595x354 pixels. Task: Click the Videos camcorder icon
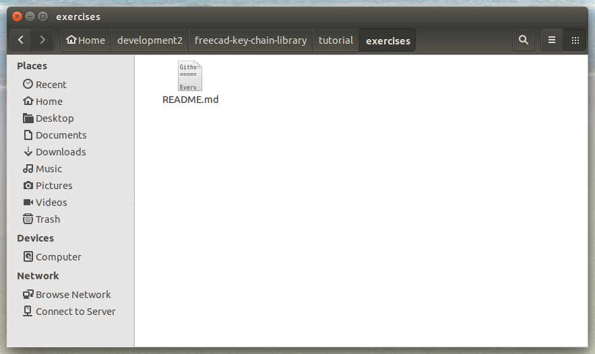28,202
